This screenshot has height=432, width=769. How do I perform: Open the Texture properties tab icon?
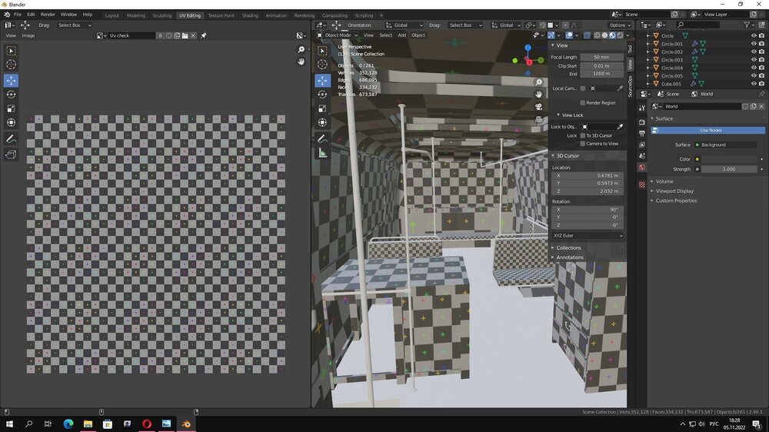tap(642, 184)
